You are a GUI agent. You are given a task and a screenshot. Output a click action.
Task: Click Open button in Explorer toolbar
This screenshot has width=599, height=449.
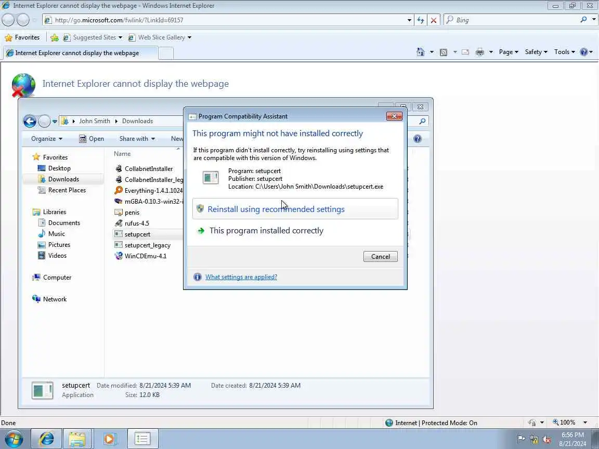coord(92,139)
